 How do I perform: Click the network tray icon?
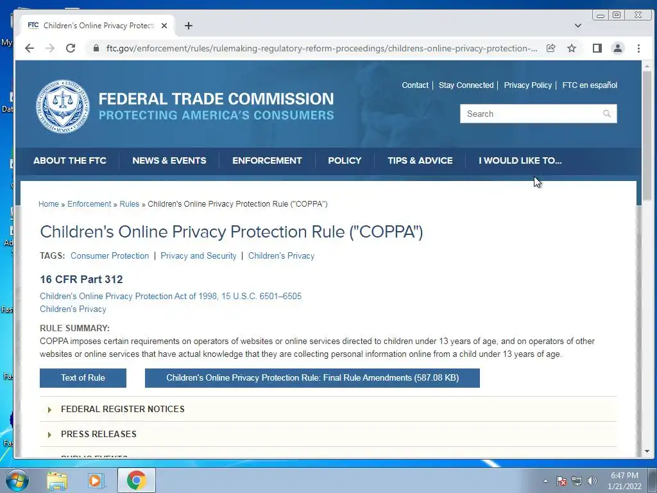pyautogui.click(x=577, y=481)
